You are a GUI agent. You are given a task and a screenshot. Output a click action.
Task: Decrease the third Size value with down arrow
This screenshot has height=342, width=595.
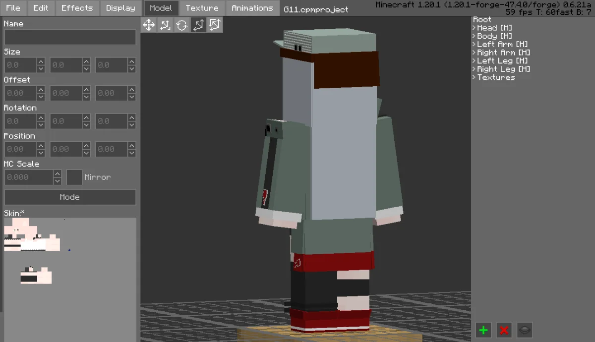tap(131, 69)
